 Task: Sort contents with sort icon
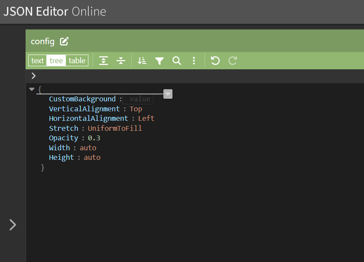142,61
